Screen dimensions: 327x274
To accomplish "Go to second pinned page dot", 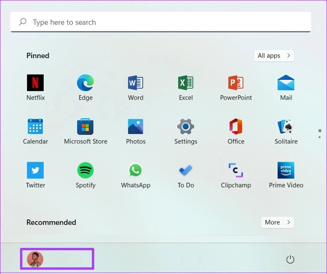I will (319, 137).
